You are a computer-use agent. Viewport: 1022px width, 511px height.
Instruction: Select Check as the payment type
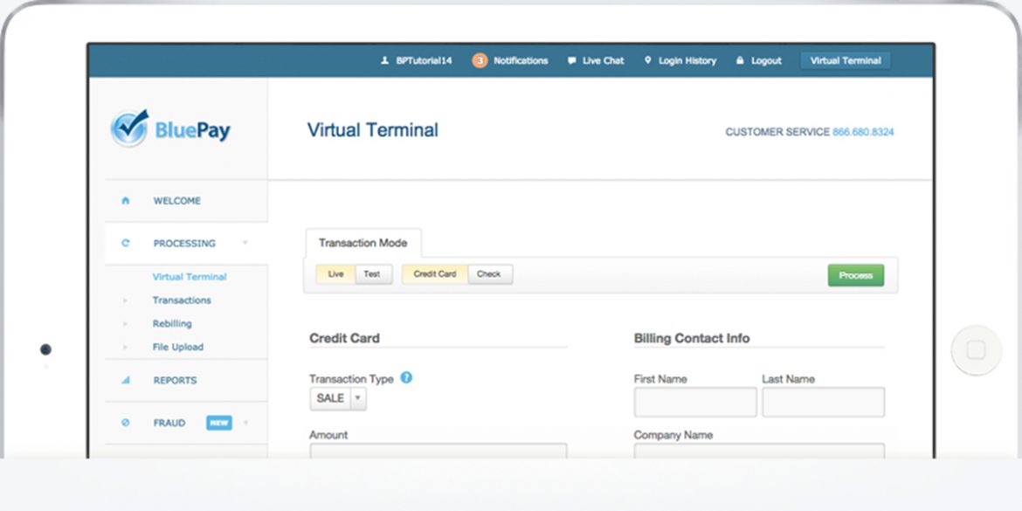click(x=489, y=273)
